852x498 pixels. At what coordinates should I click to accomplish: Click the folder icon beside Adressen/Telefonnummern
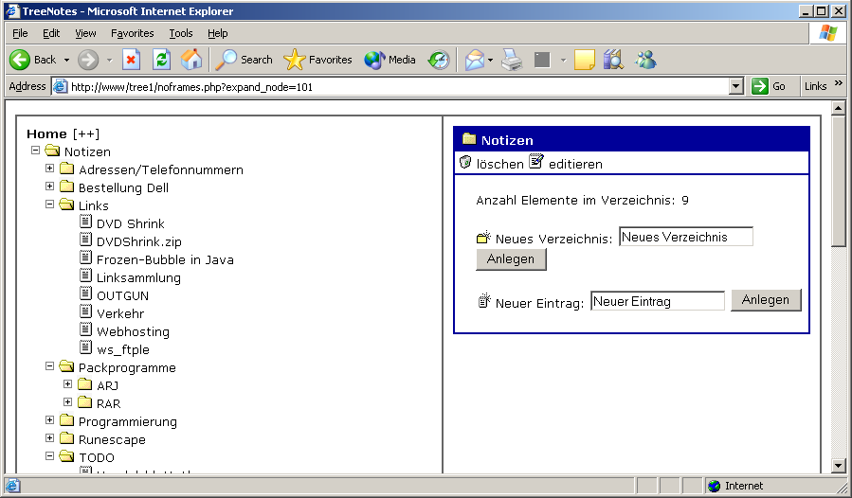pos(67,169)
